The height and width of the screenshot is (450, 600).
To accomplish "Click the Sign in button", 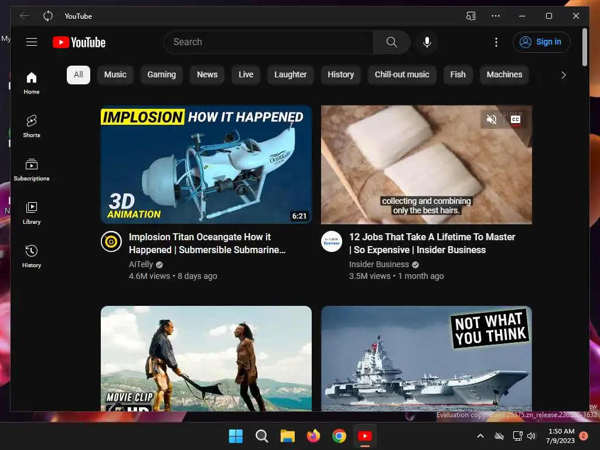I will pyautogui.click(x=541, y=42).
